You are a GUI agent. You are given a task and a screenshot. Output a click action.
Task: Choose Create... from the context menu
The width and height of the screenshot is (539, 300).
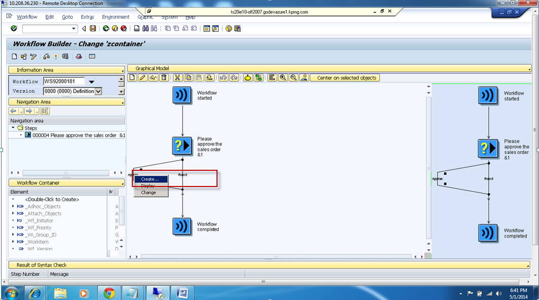click(x=152, y=179)
